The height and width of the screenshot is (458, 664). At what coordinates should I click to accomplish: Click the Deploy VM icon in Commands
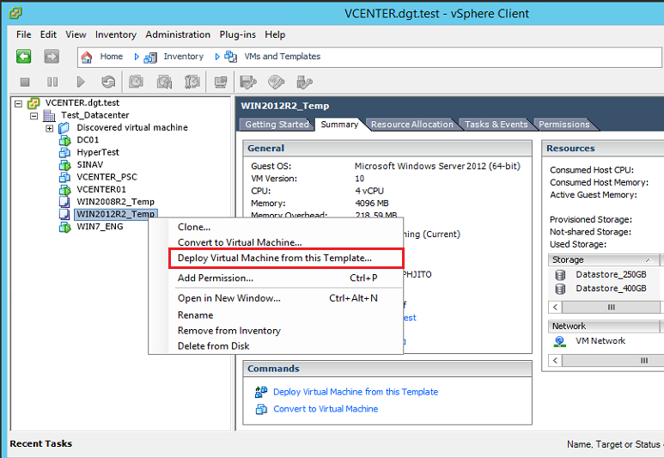pos(261,392)
